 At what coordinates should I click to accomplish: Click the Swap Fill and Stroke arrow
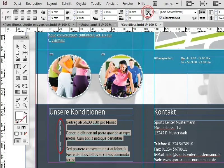(x=25, y=113)
